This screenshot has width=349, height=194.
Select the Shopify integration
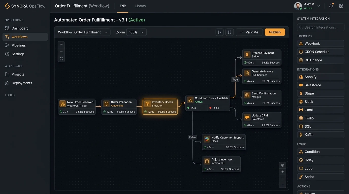(x=321, y=77)
